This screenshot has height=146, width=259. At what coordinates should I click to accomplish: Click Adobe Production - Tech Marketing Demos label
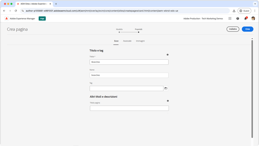203,19
